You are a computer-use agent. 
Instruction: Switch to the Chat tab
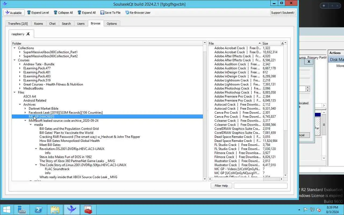click(x=52, y=24)
